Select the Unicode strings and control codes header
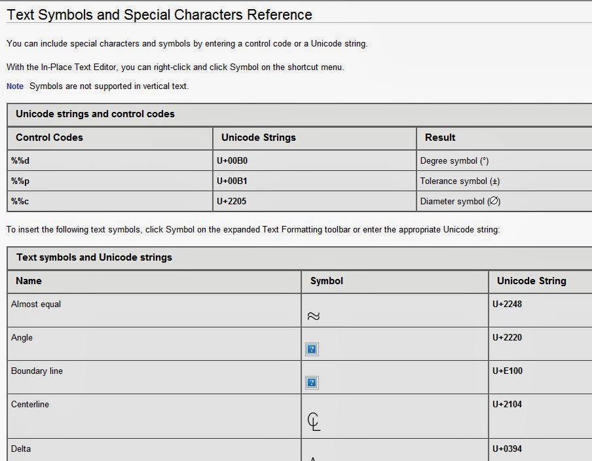 tap(95, 113)
